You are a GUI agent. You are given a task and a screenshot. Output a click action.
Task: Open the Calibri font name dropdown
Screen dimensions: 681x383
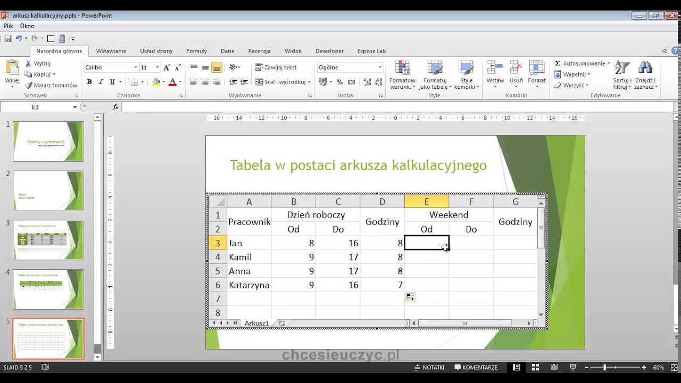[135, 68]
